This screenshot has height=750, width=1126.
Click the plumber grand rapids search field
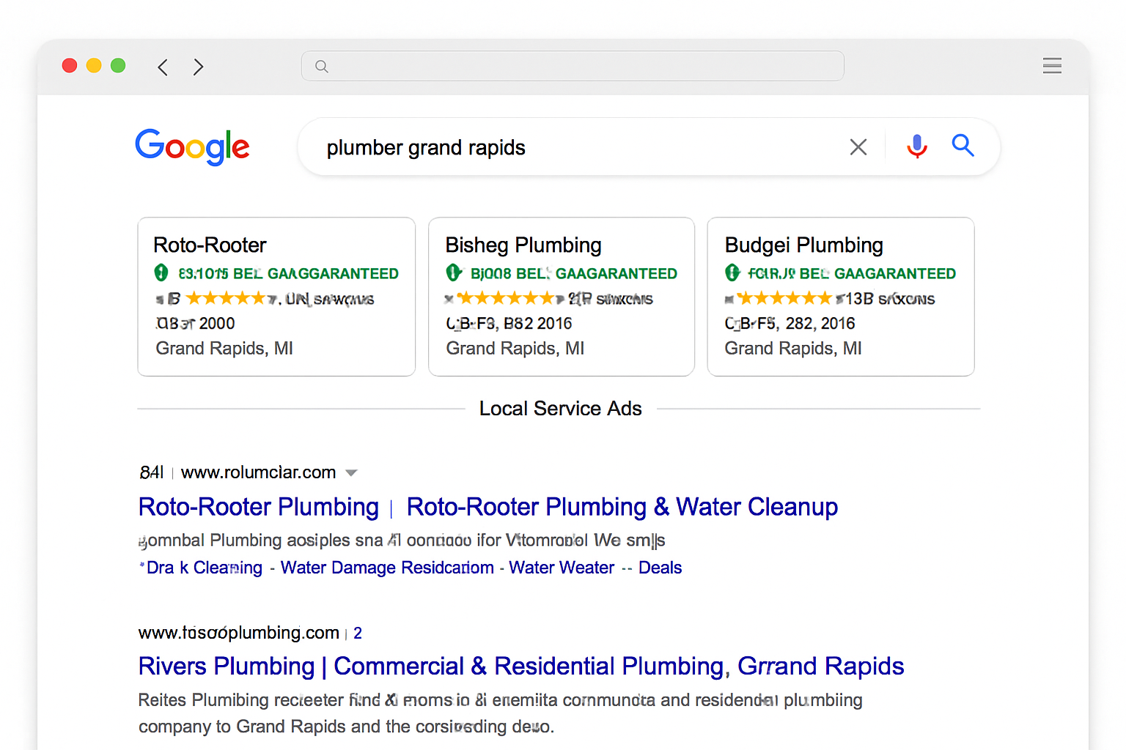tap(572, 148)
